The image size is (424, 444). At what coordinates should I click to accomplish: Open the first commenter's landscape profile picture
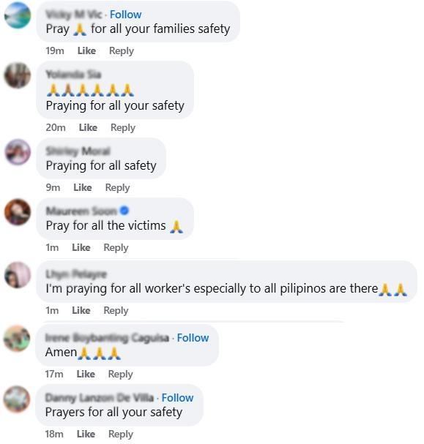click(x=18, y=15)
